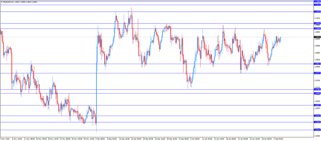Click the 8 Dec 00:00 time label
This screenshot has width=321, height=141.
coord(112,139)
